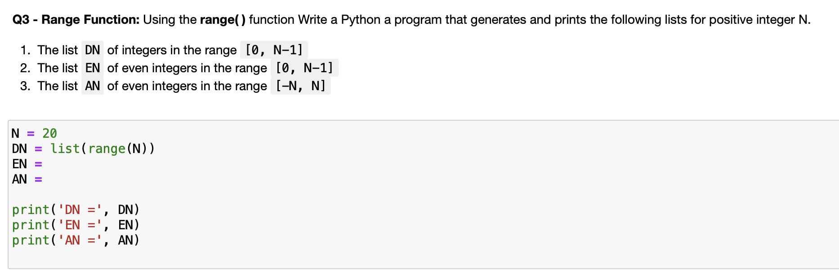Click the inline code 'AN' in item 3
Screen dimensions: 839x271
92,86
